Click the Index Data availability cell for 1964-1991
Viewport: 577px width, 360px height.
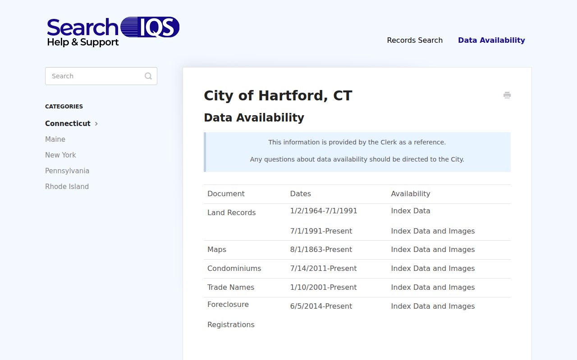click(410, 211)
